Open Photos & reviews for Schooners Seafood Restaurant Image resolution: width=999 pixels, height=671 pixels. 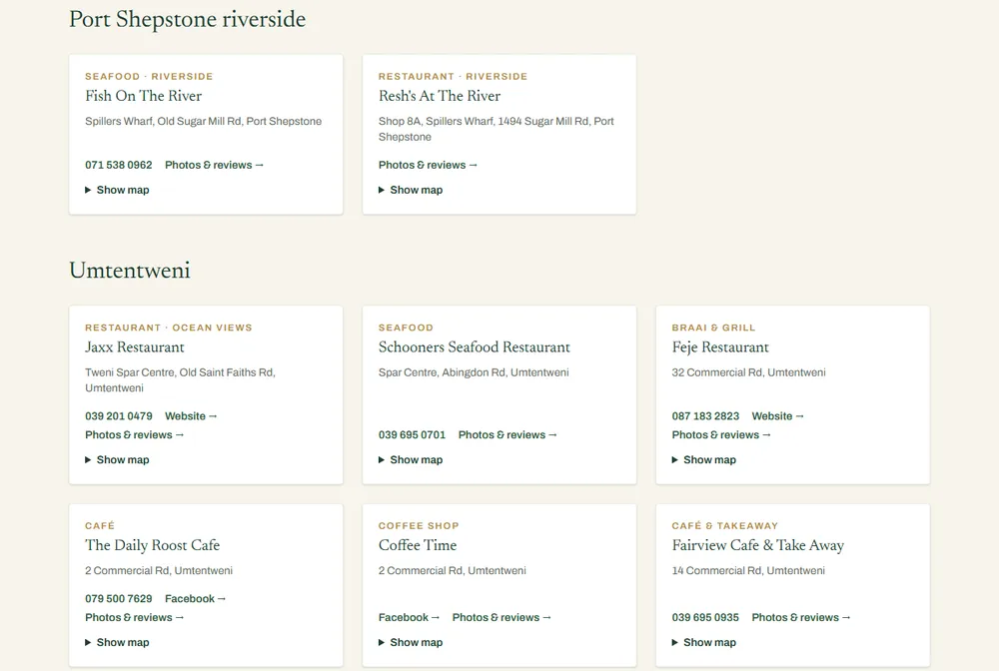507,434
